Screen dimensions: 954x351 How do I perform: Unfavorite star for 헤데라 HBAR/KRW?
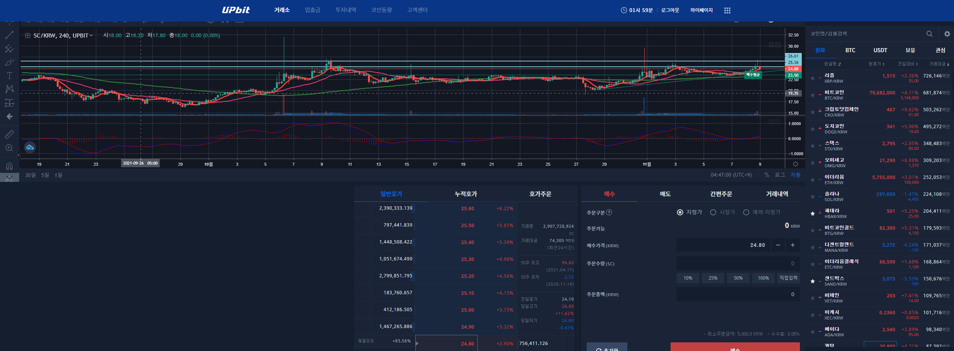813,213
